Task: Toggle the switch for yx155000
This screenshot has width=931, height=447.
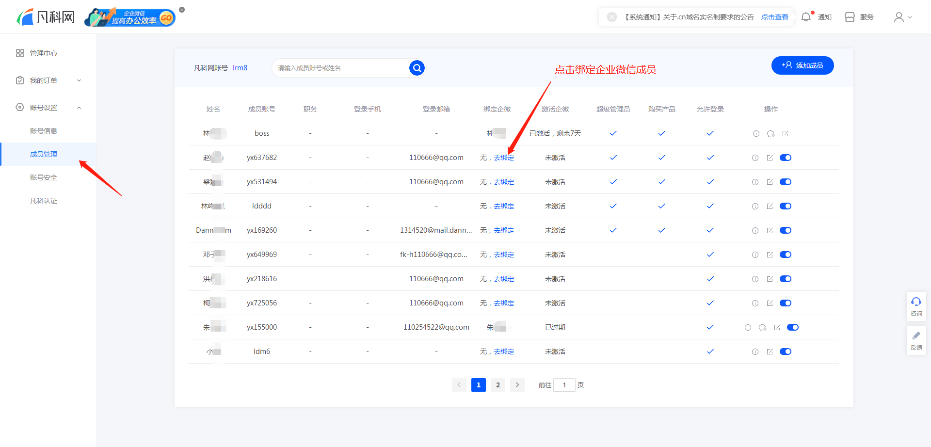Action: click(x=793, y=327)
